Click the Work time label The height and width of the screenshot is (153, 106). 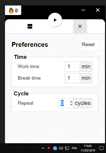click(x=28, y=67)
